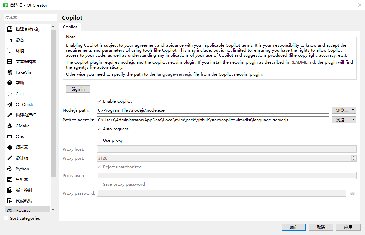Open the C++ braces icon
365x235 pixels.
[x=10, y=94]
